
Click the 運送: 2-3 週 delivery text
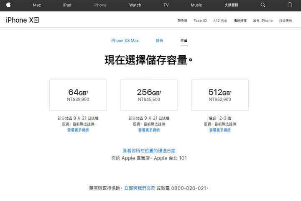[220, 118]
